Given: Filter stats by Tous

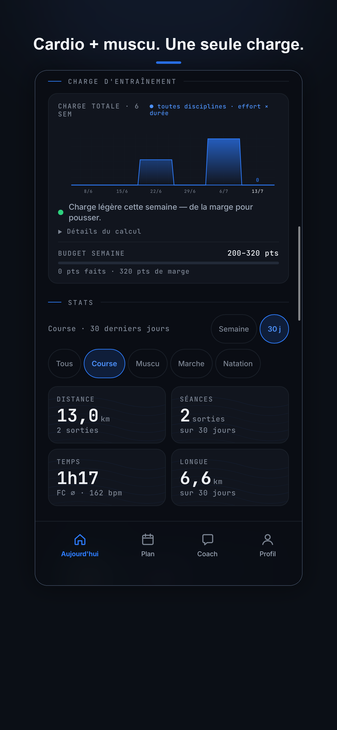Looking at the screenshot, I should tap(65, 364).
